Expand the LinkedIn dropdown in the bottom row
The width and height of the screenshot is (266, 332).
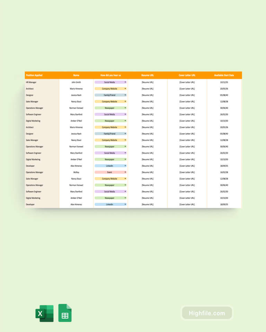(x=125, y=204)
